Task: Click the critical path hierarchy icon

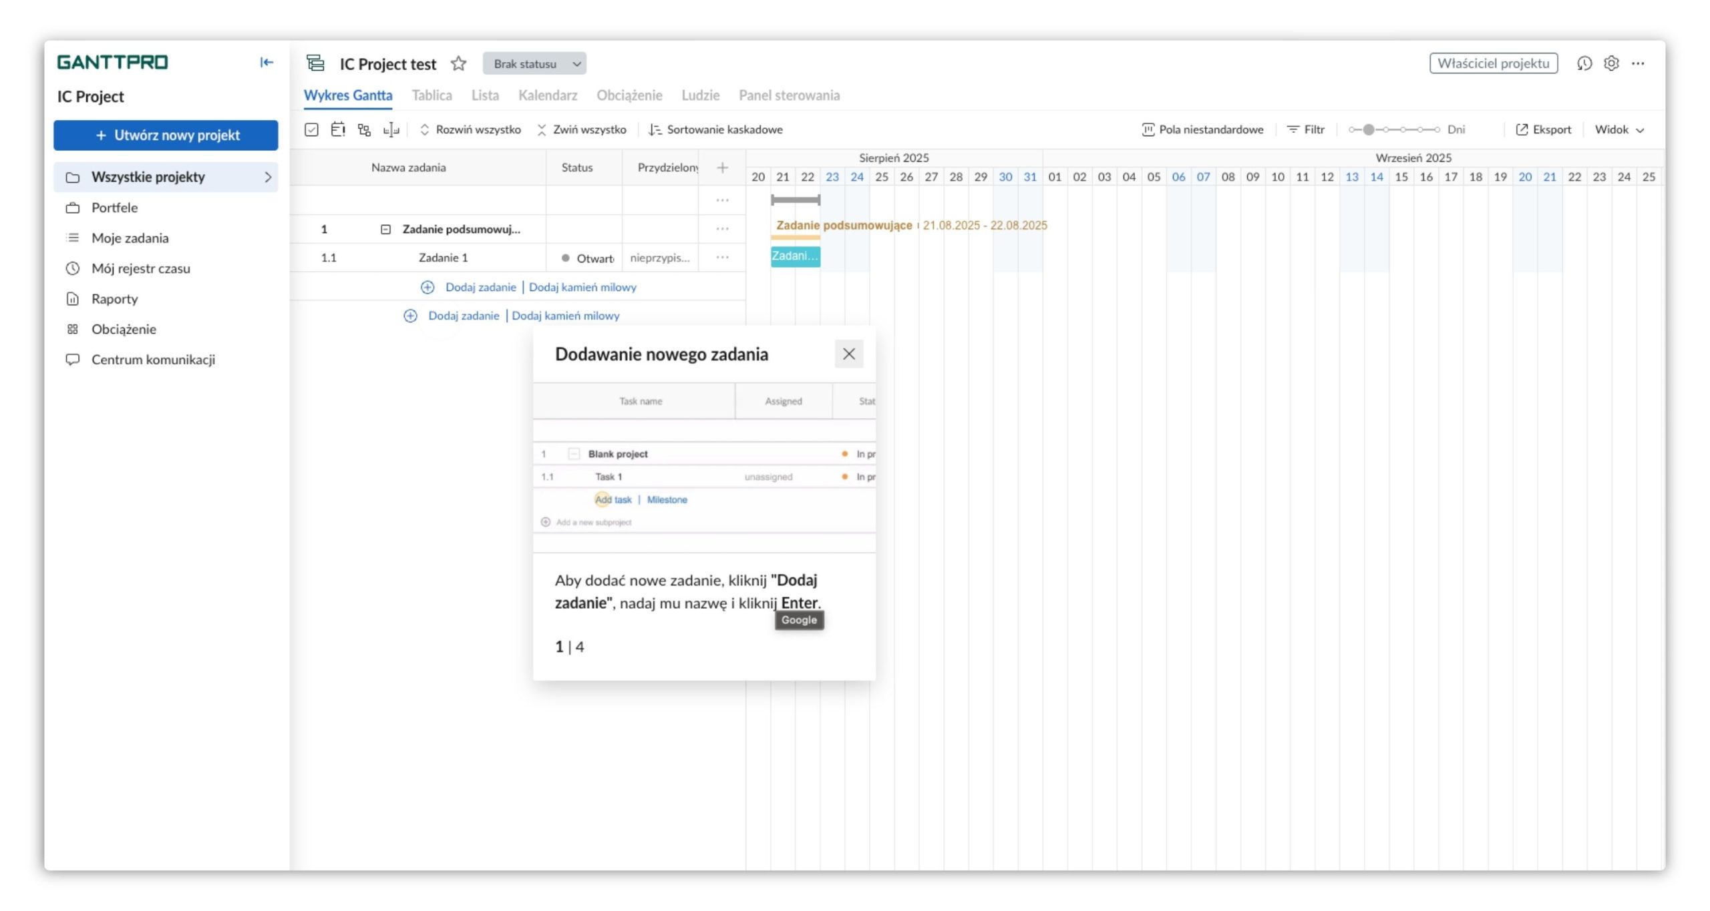Action: 364,129
